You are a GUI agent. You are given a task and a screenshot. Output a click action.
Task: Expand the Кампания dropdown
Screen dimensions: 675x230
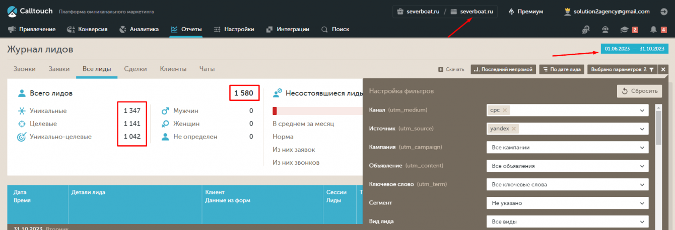(x=568, y=148)
